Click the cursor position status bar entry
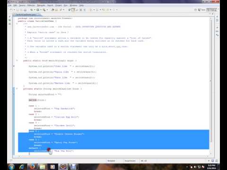227x170 pixels. pyautogui.click(x=144, y=161)
